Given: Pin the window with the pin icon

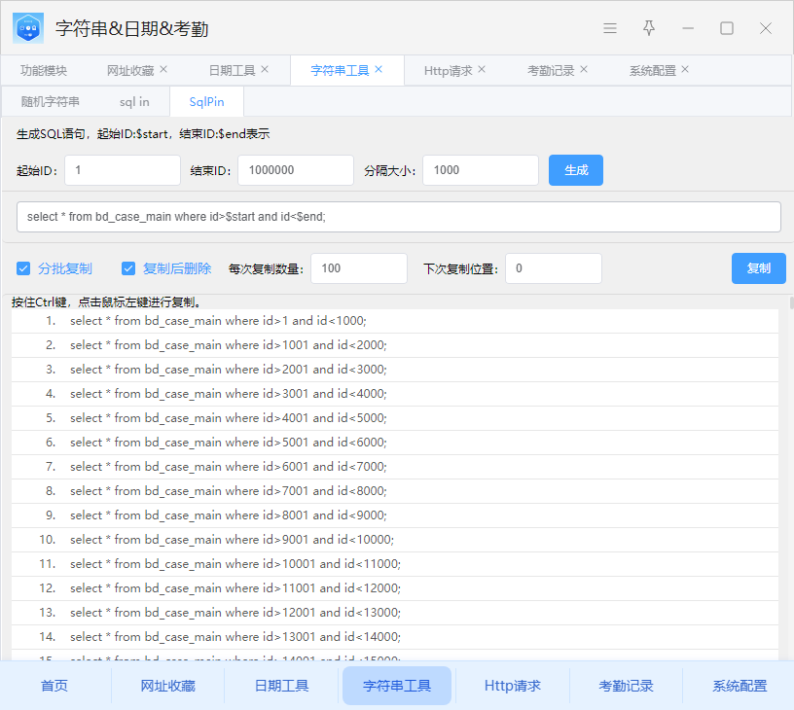Looking at the screenshot, I should (x=649, y=28).
